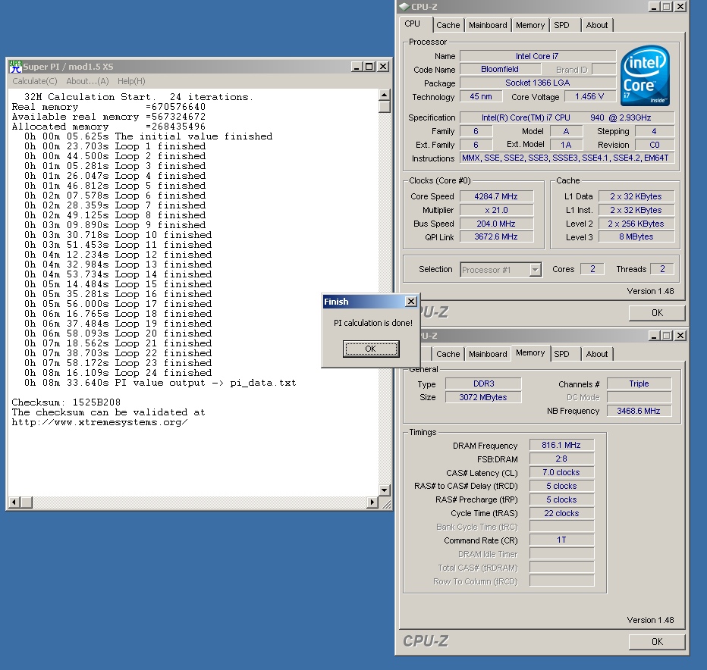Screen dimensions: 707x670
Task: Click the Cycle Time value 22 clocks
Action: [561, 513]
